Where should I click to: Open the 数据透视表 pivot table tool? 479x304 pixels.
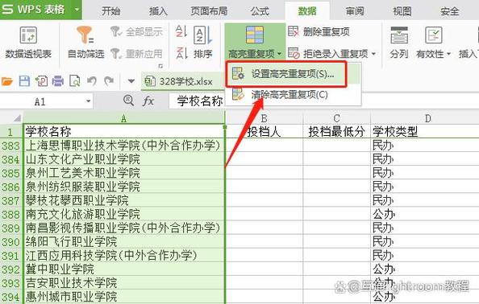28,43
